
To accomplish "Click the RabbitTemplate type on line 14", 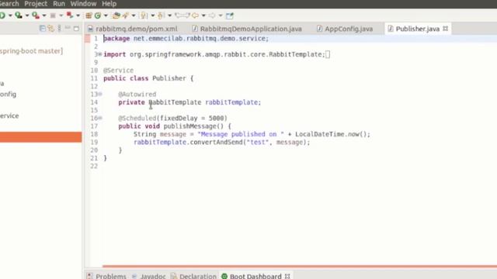I will point(175,102).
